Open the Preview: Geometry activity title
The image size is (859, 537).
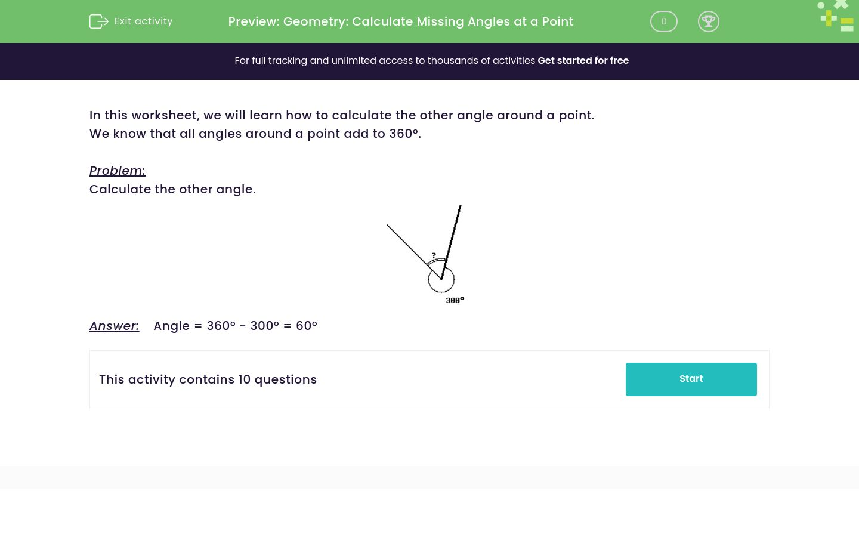point(400,21)
